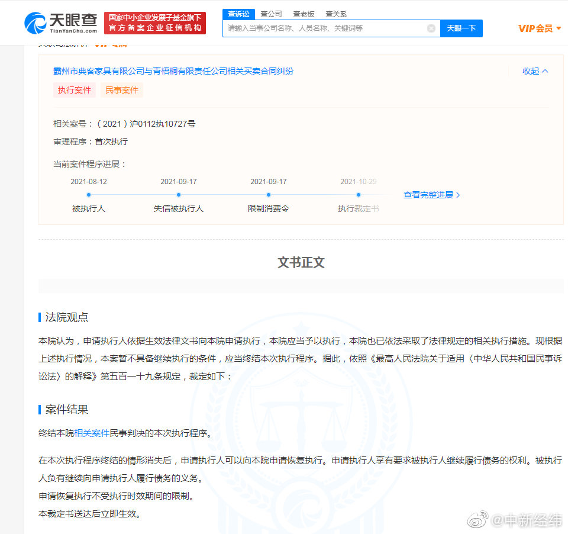Click the red certification badge next to the logo
The width and height of the screenshot is (568, 534).
155,22
